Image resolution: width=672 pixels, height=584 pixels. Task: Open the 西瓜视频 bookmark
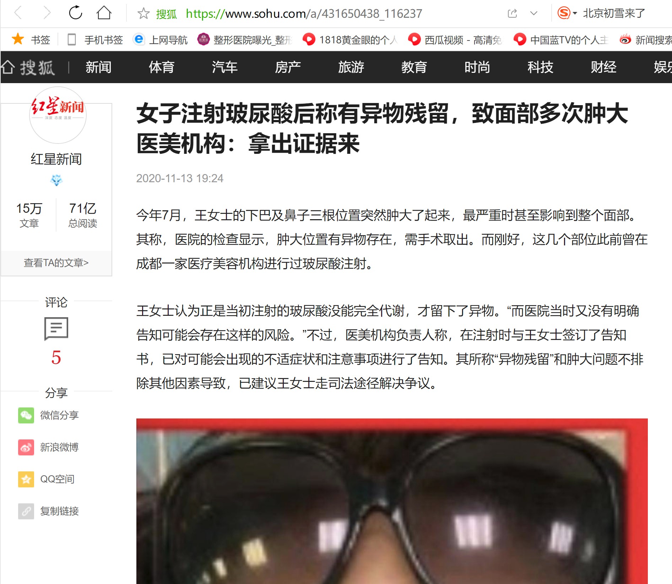(x=455, y=39)
